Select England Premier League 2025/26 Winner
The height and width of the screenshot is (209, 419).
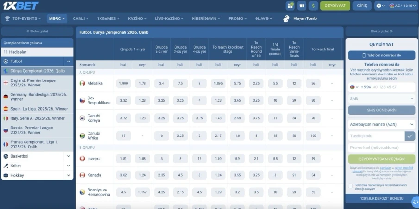[37, 83]
